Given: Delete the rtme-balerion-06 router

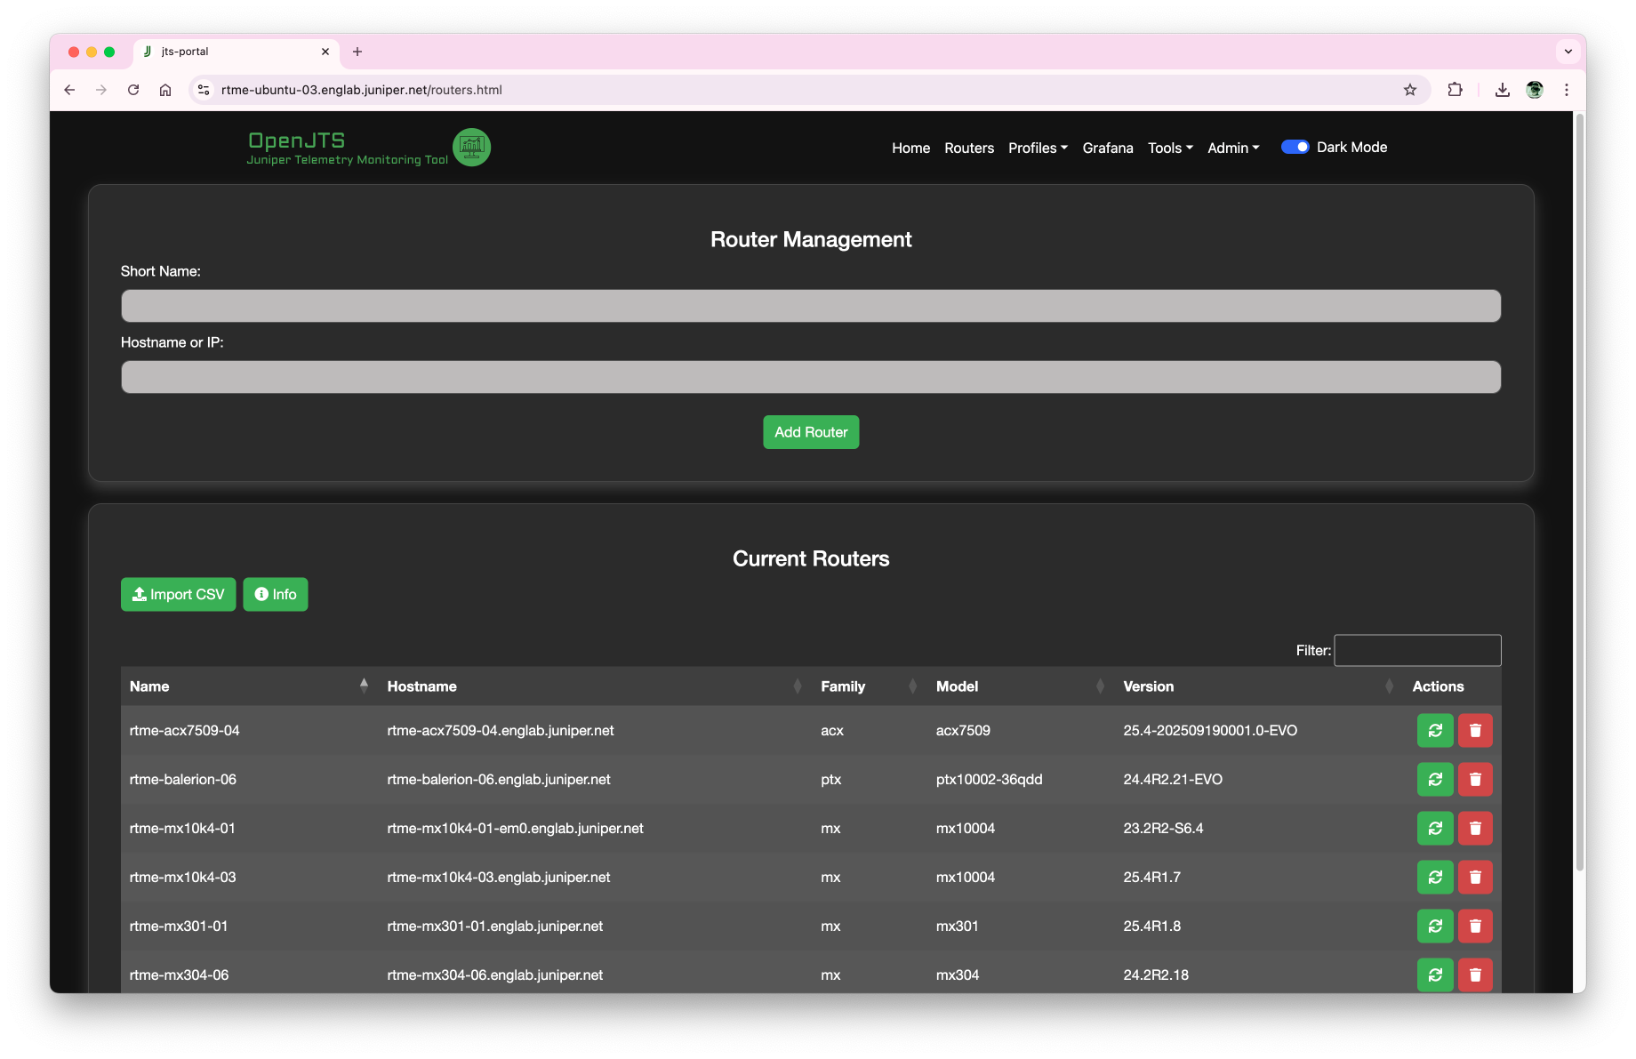Looking at the screenshot, I should [x=1475, y=780].
